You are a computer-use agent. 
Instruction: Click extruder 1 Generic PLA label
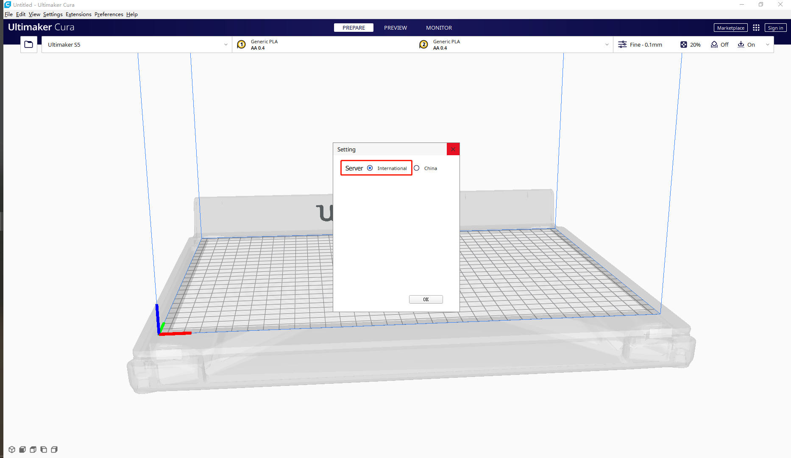click(x=264, y=42)
